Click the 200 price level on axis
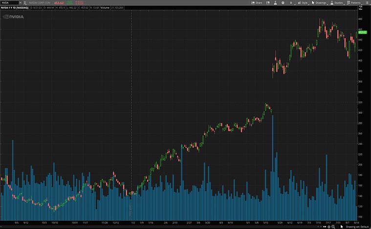Screen dimensions: 371x229 point(360,164)
